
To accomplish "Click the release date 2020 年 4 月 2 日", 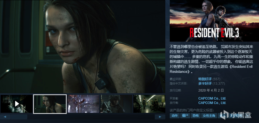I will coord(211,90).
